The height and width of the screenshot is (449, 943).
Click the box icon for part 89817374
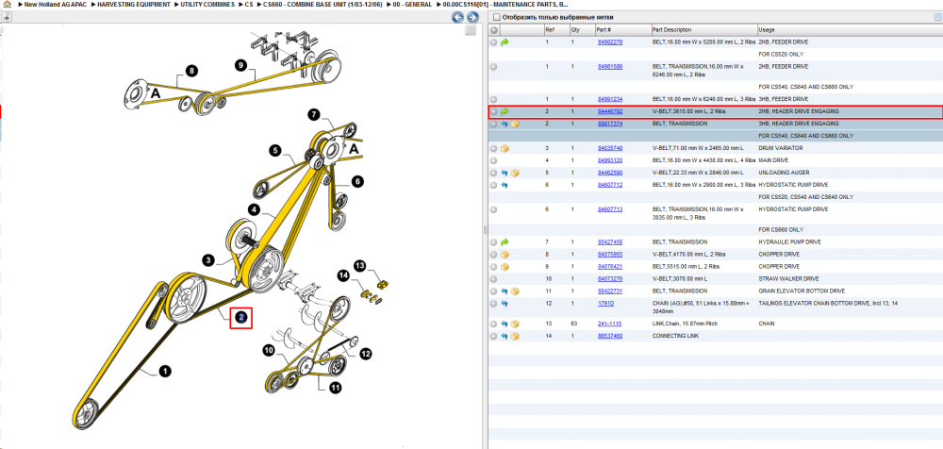click(x=515, y=124)
